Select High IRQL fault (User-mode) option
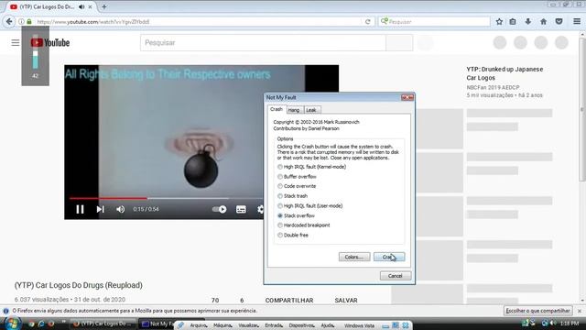Screen dimensions: 586x330 tap(309, 205)
